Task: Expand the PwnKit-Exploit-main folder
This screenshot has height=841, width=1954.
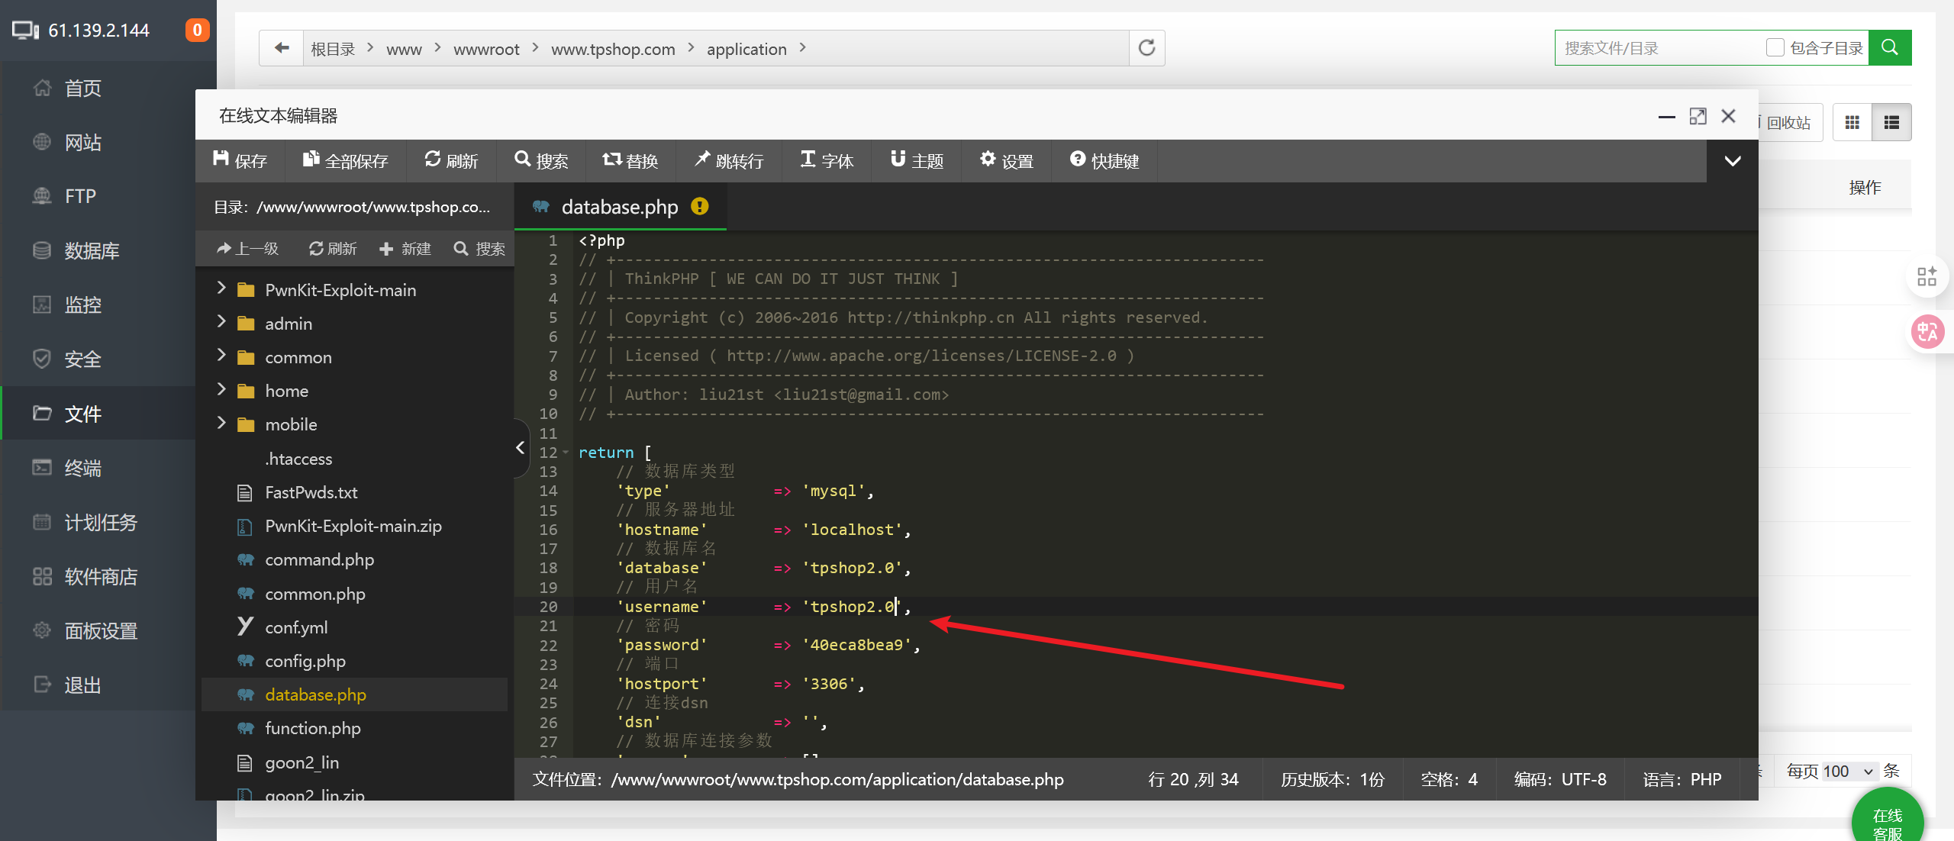Action: click(x=221, y=288)
